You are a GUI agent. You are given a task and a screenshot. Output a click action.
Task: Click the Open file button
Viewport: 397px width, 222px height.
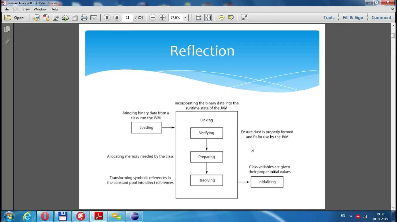pyautogui.click(x=14, y=18)
